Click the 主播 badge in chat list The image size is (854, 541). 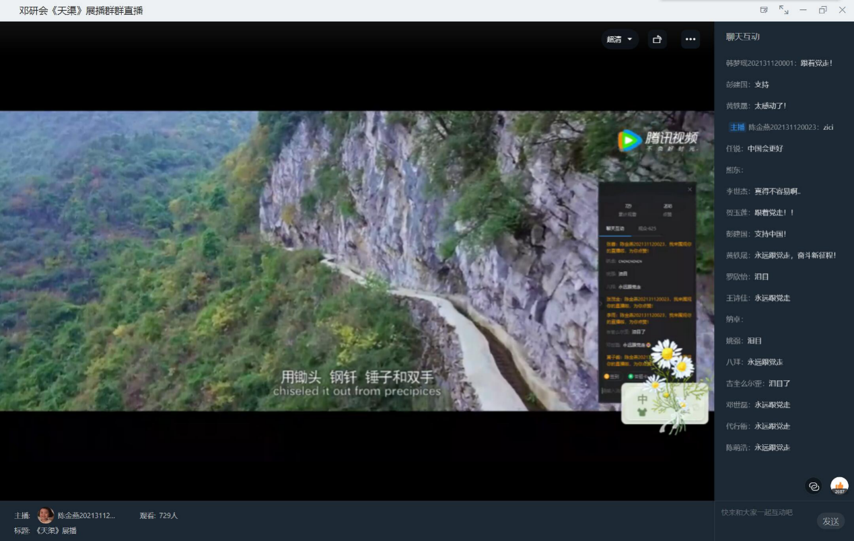[x=737, y=127]
